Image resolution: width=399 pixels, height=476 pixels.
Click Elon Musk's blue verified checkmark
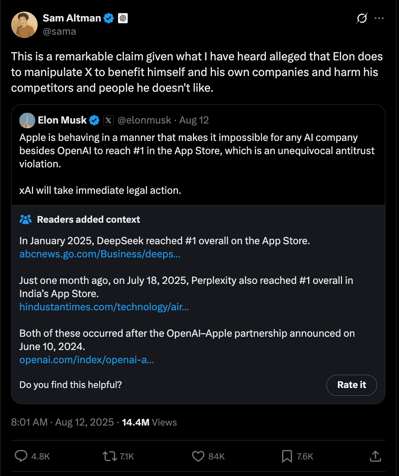tap(94, 120)
